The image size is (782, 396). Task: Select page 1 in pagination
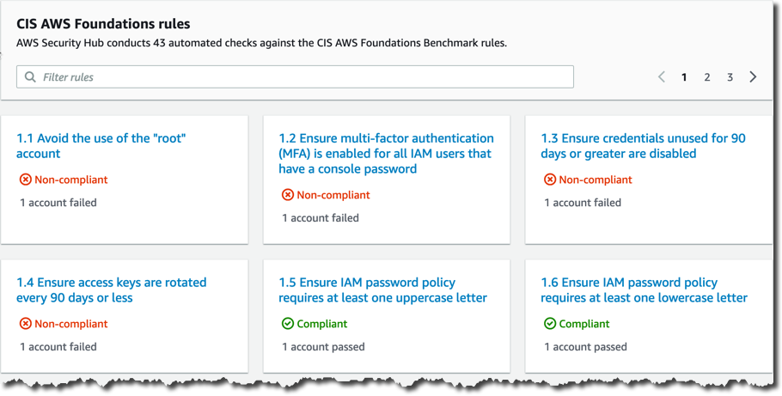pos(684,77)
